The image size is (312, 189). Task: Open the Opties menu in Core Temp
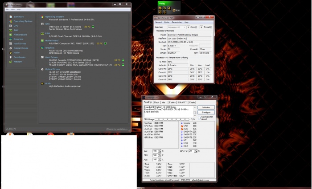[167, 22]
